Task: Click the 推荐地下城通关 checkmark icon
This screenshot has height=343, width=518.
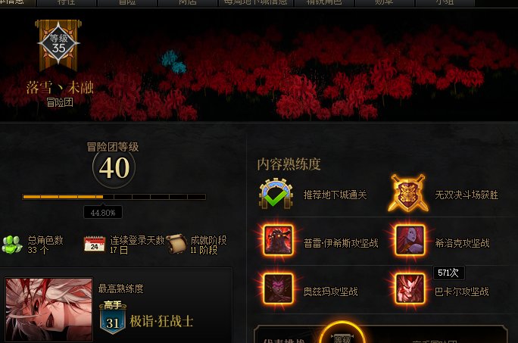Action: tap(276, 194)
